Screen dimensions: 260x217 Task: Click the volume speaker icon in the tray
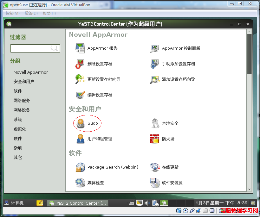147,203
